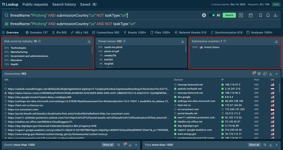The height and width of the screenshot is (150, 283).
Task: Click inside the threatName query input field
Action: pos(105,15)
